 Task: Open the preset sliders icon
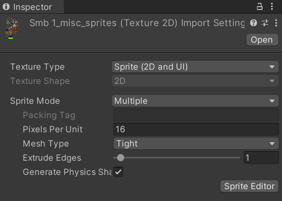point(265,23)
